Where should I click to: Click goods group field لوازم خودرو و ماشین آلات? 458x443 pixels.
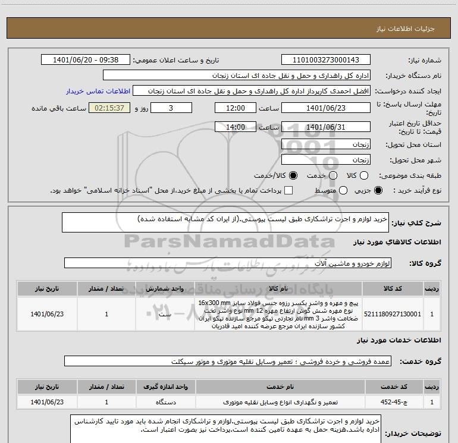pos(228,263)
